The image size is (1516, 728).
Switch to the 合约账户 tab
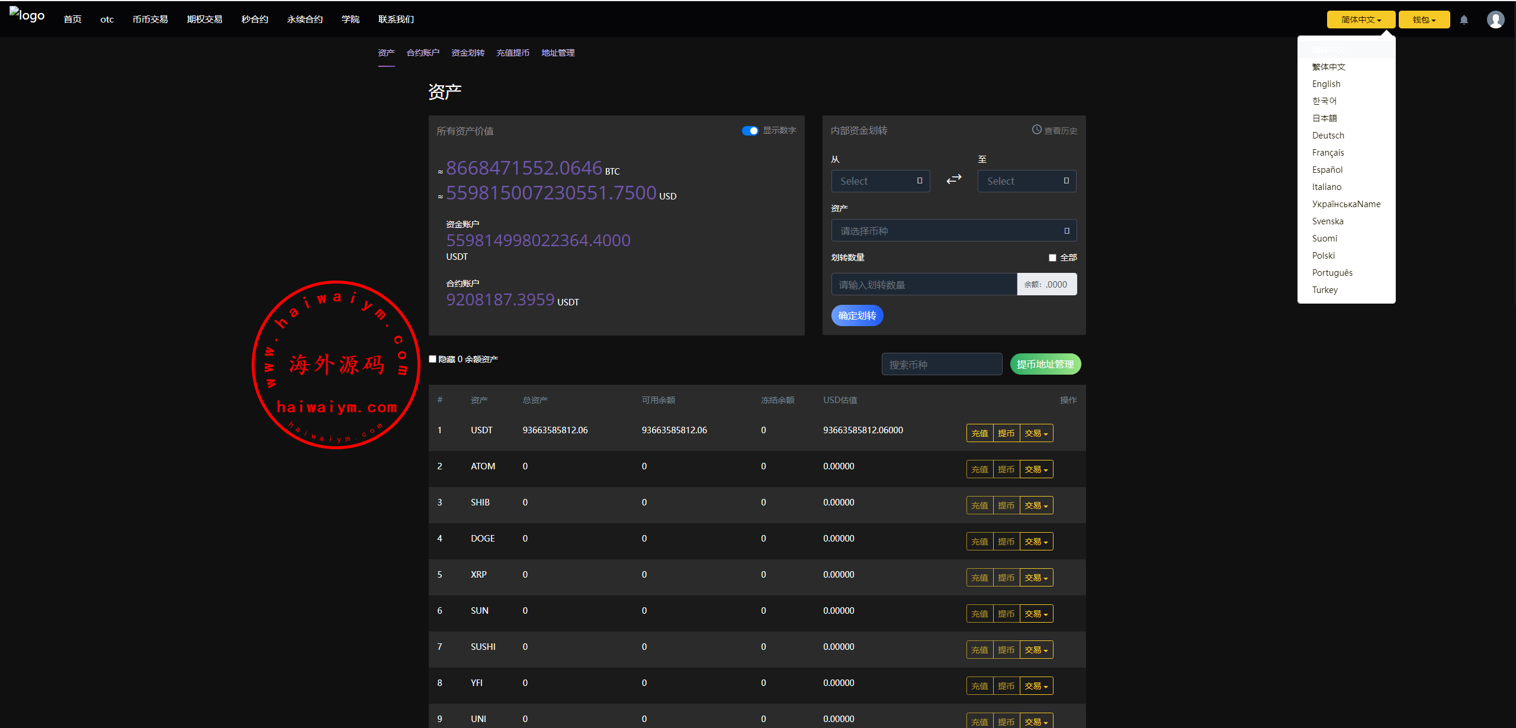(423, 53)
